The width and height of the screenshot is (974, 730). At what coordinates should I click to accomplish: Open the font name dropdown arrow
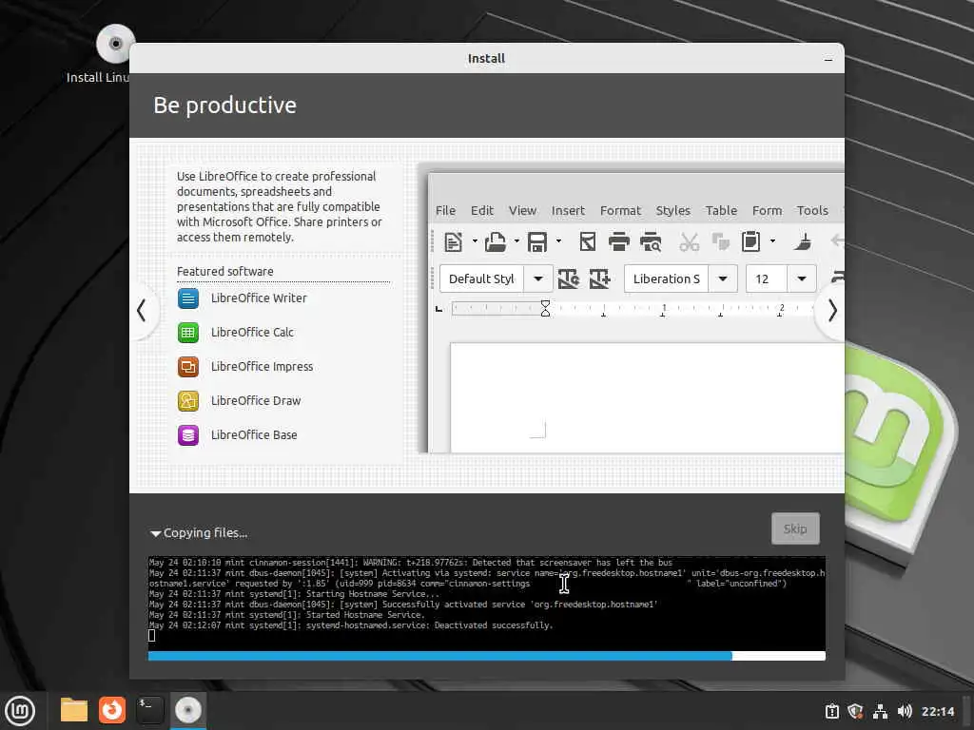click(x=723, y=279)
